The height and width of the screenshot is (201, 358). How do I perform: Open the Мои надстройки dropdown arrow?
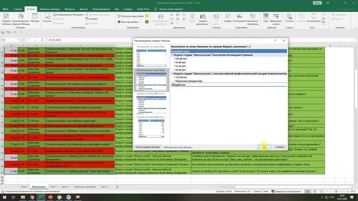point(140,22)
